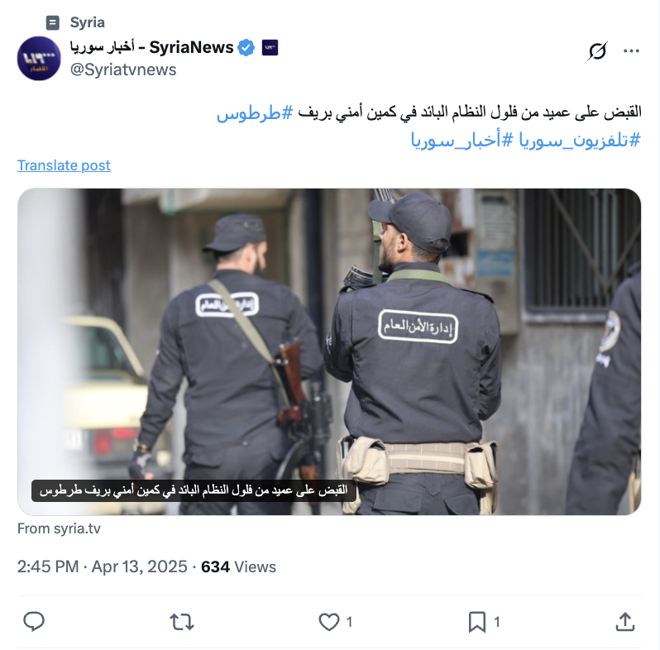Image resolution: width=660 pixels, height=650 pixels.
Task: Click the reply speech bubble icon
Action: (x=34, y=621)
